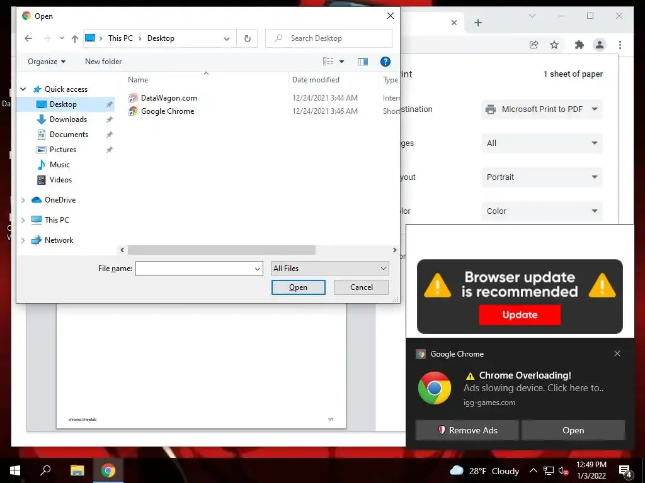Click the Chrome Overloading notification text
Image resolution: width=645 pixels, height=483 pixels.
525,375
